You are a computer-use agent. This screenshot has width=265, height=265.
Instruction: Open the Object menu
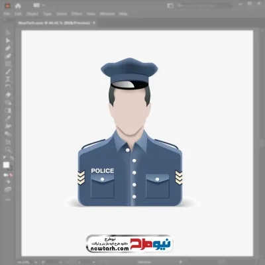click(32, 14)
